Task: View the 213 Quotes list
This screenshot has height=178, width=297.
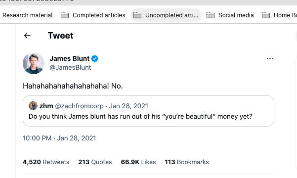Action: [x=95, y=162]
